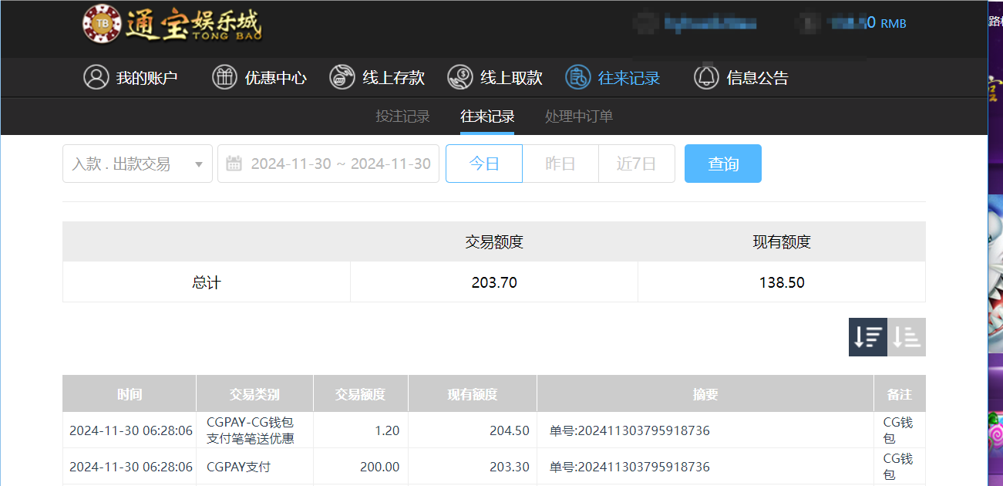
Task: Open the highlighted 往来记录 menu item
Action: (x=613, y=77)
